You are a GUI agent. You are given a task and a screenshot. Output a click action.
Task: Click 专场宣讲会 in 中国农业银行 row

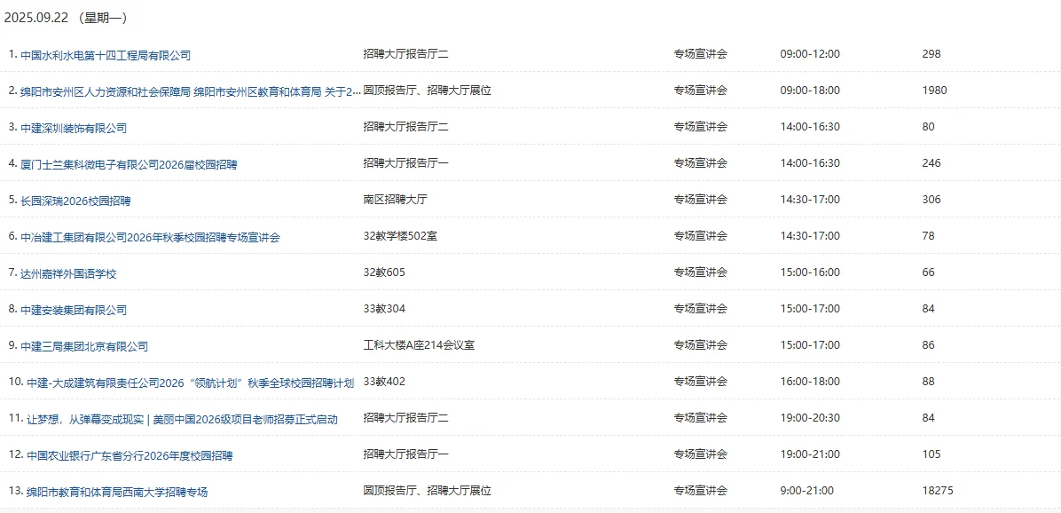(700, 454)
